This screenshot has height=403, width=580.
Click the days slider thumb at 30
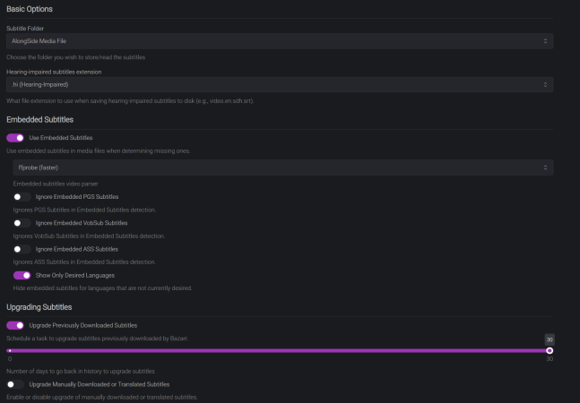coord(550,351)
